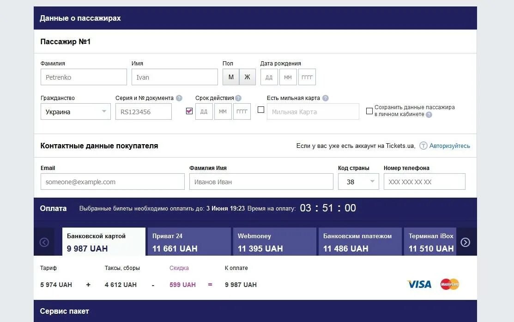Click the Данные о пассажирах header

[255, 18]
